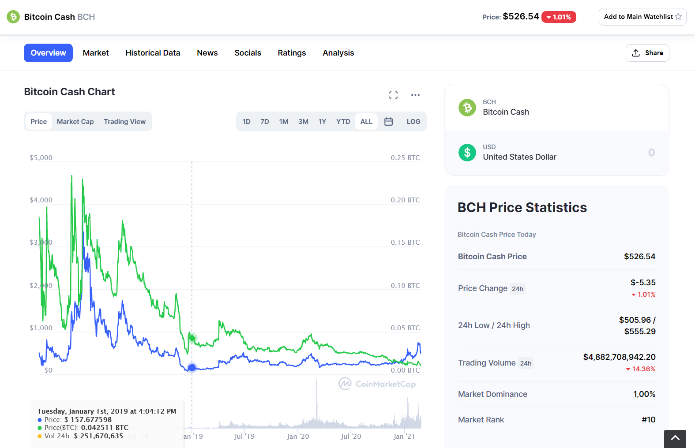
Task: Set chart range to 3M
Action: click(303, 122)
